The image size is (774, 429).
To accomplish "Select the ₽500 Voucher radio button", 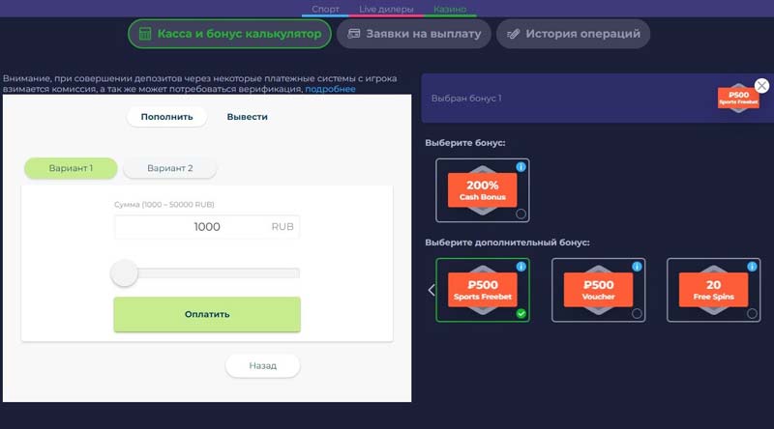I will [637, 313].
